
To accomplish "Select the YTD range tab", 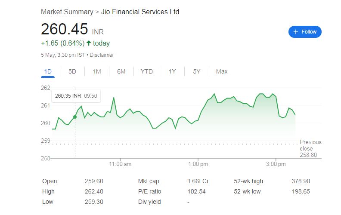I will 147,72.
